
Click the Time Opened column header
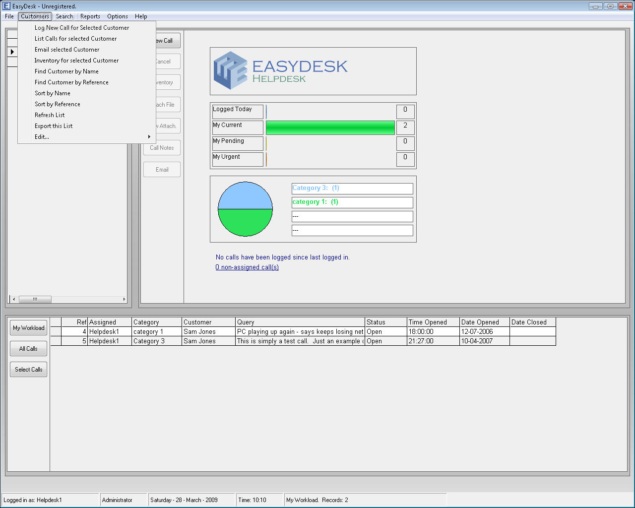click(434, 322)
